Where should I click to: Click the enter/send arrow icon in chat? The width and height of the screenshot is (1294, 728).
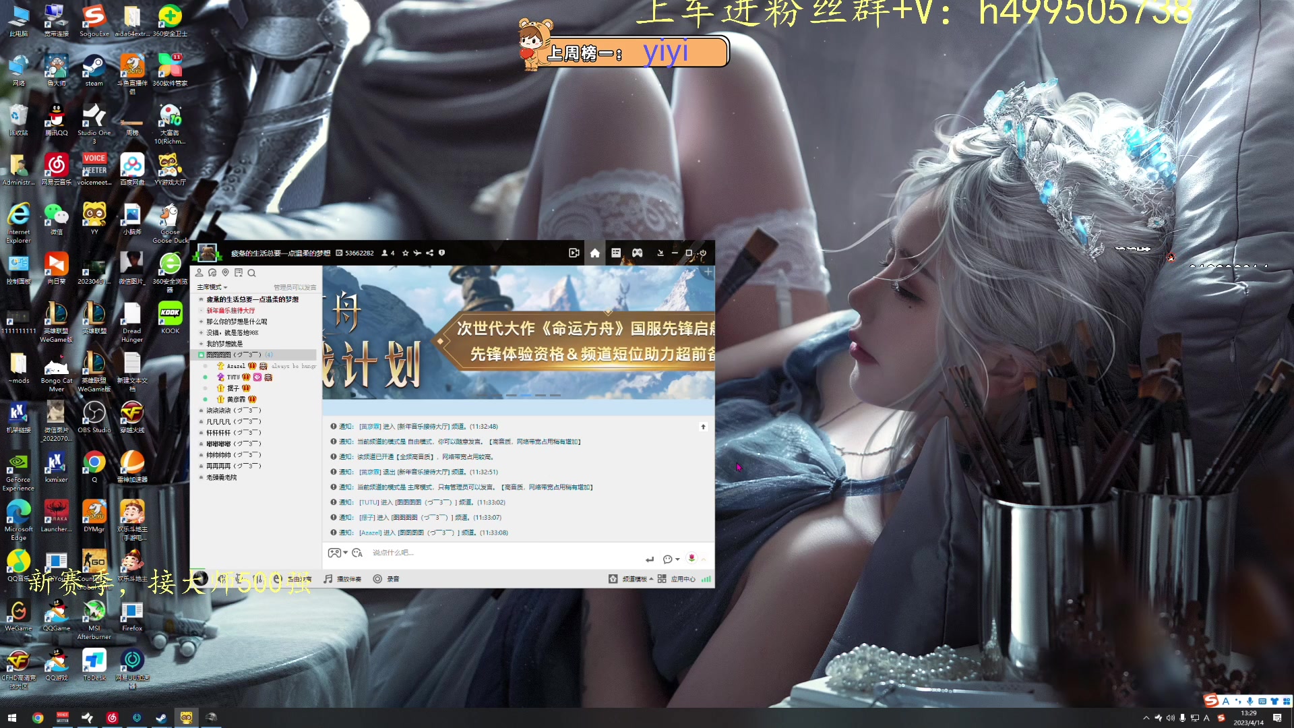(x=649, y=559)
